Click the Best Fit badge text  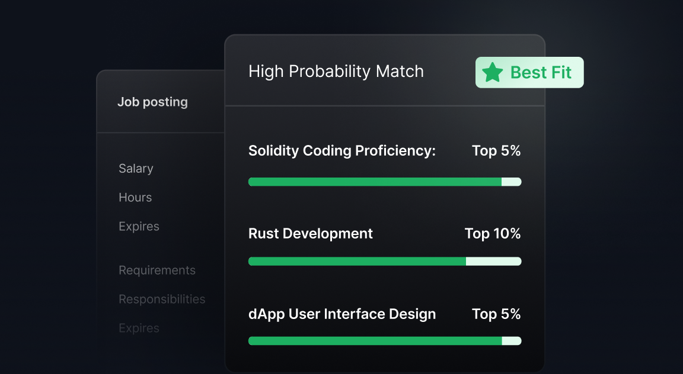tap(541, 73)
